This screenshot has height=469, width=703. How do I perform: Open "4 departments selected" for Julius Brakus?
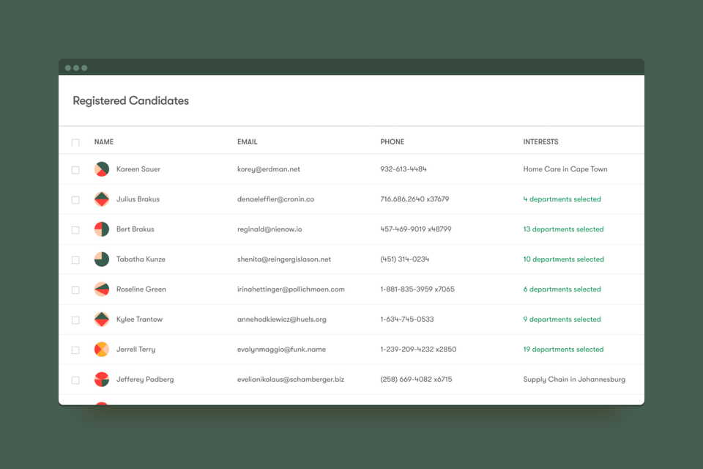click(562, 199)
